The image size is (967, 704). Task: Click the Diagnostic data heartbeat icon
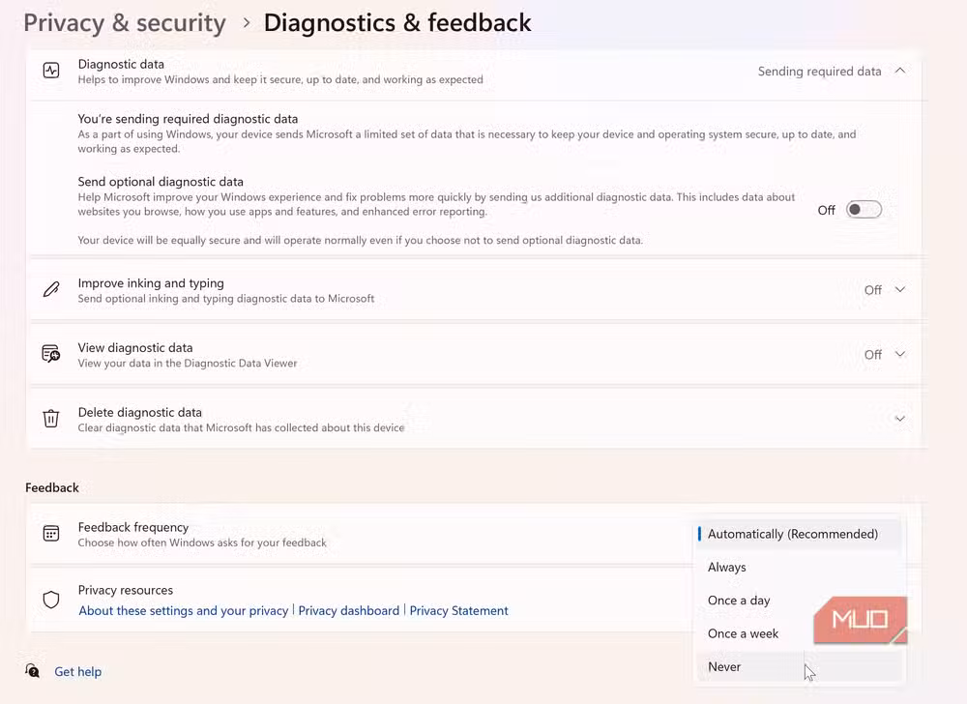(x=51, y=71)
